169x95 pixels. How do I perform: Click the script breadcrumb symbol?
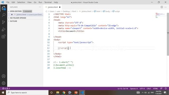116,11
